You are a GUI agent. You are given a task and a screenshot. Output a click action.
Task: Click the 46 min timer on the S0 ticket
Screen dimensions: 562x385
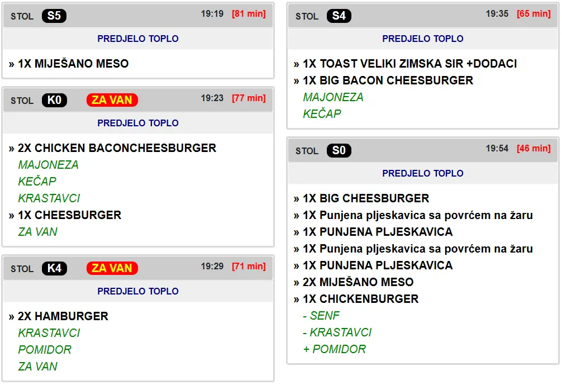pos(534,149)
